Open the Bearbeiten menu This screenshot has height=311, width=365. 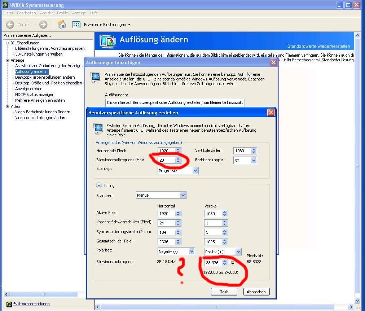pyautogui.click(x=26, y=13)
